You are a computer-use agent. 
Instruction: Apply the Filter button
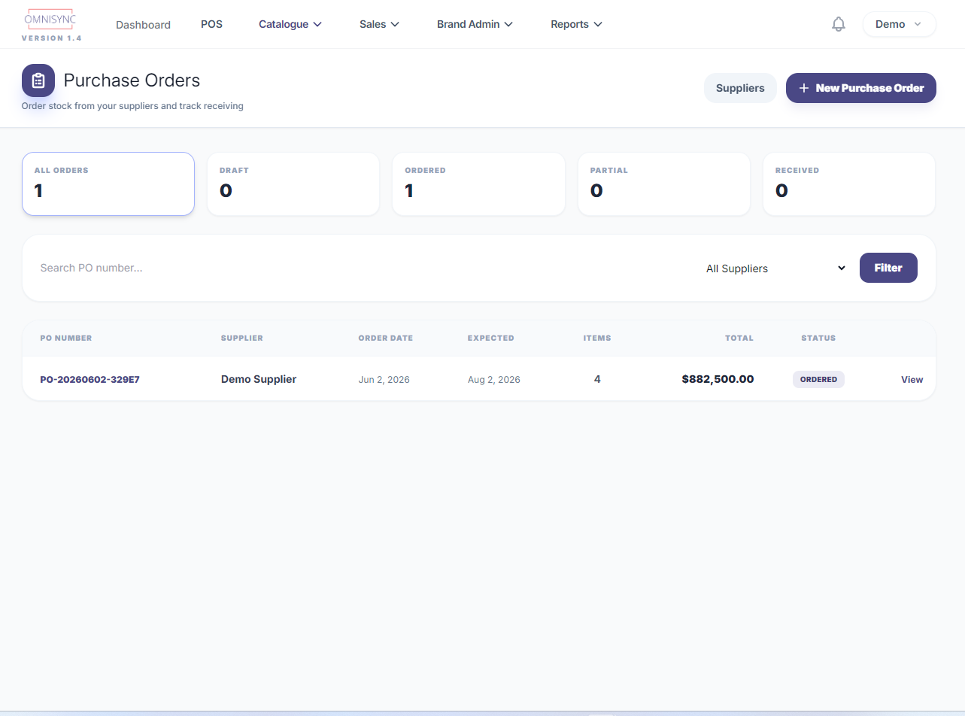click(x=888, y=268)
